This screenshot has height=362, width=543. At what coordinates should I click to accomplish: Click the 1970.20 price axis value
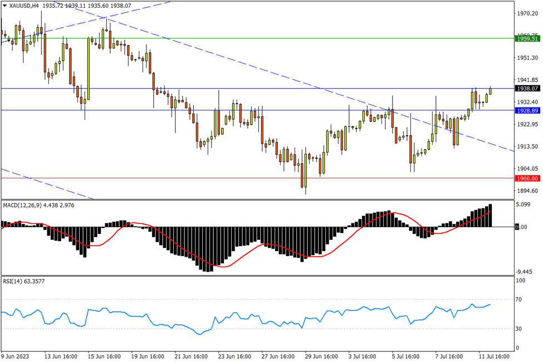pos(527,14)
